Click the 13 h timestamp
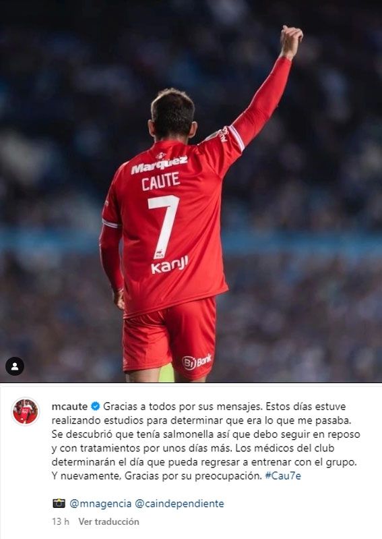The image size is (382, 539). (61, 521)
